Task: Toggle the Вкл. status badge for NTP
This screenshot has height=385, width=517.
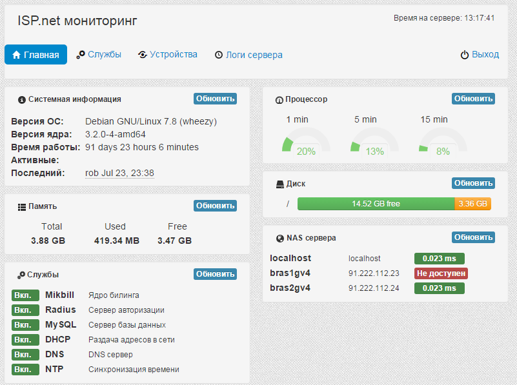Action: (25, 370)
